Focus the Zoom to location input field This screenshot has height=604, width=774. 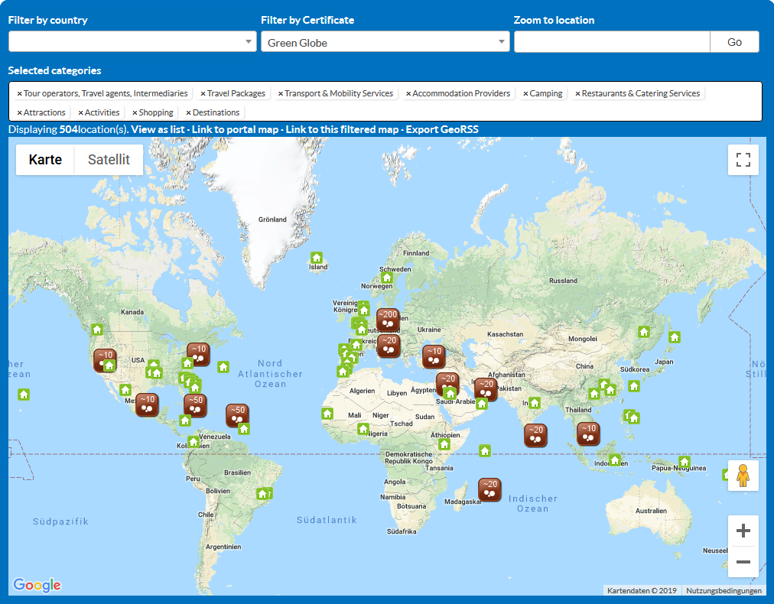[612, 42]
